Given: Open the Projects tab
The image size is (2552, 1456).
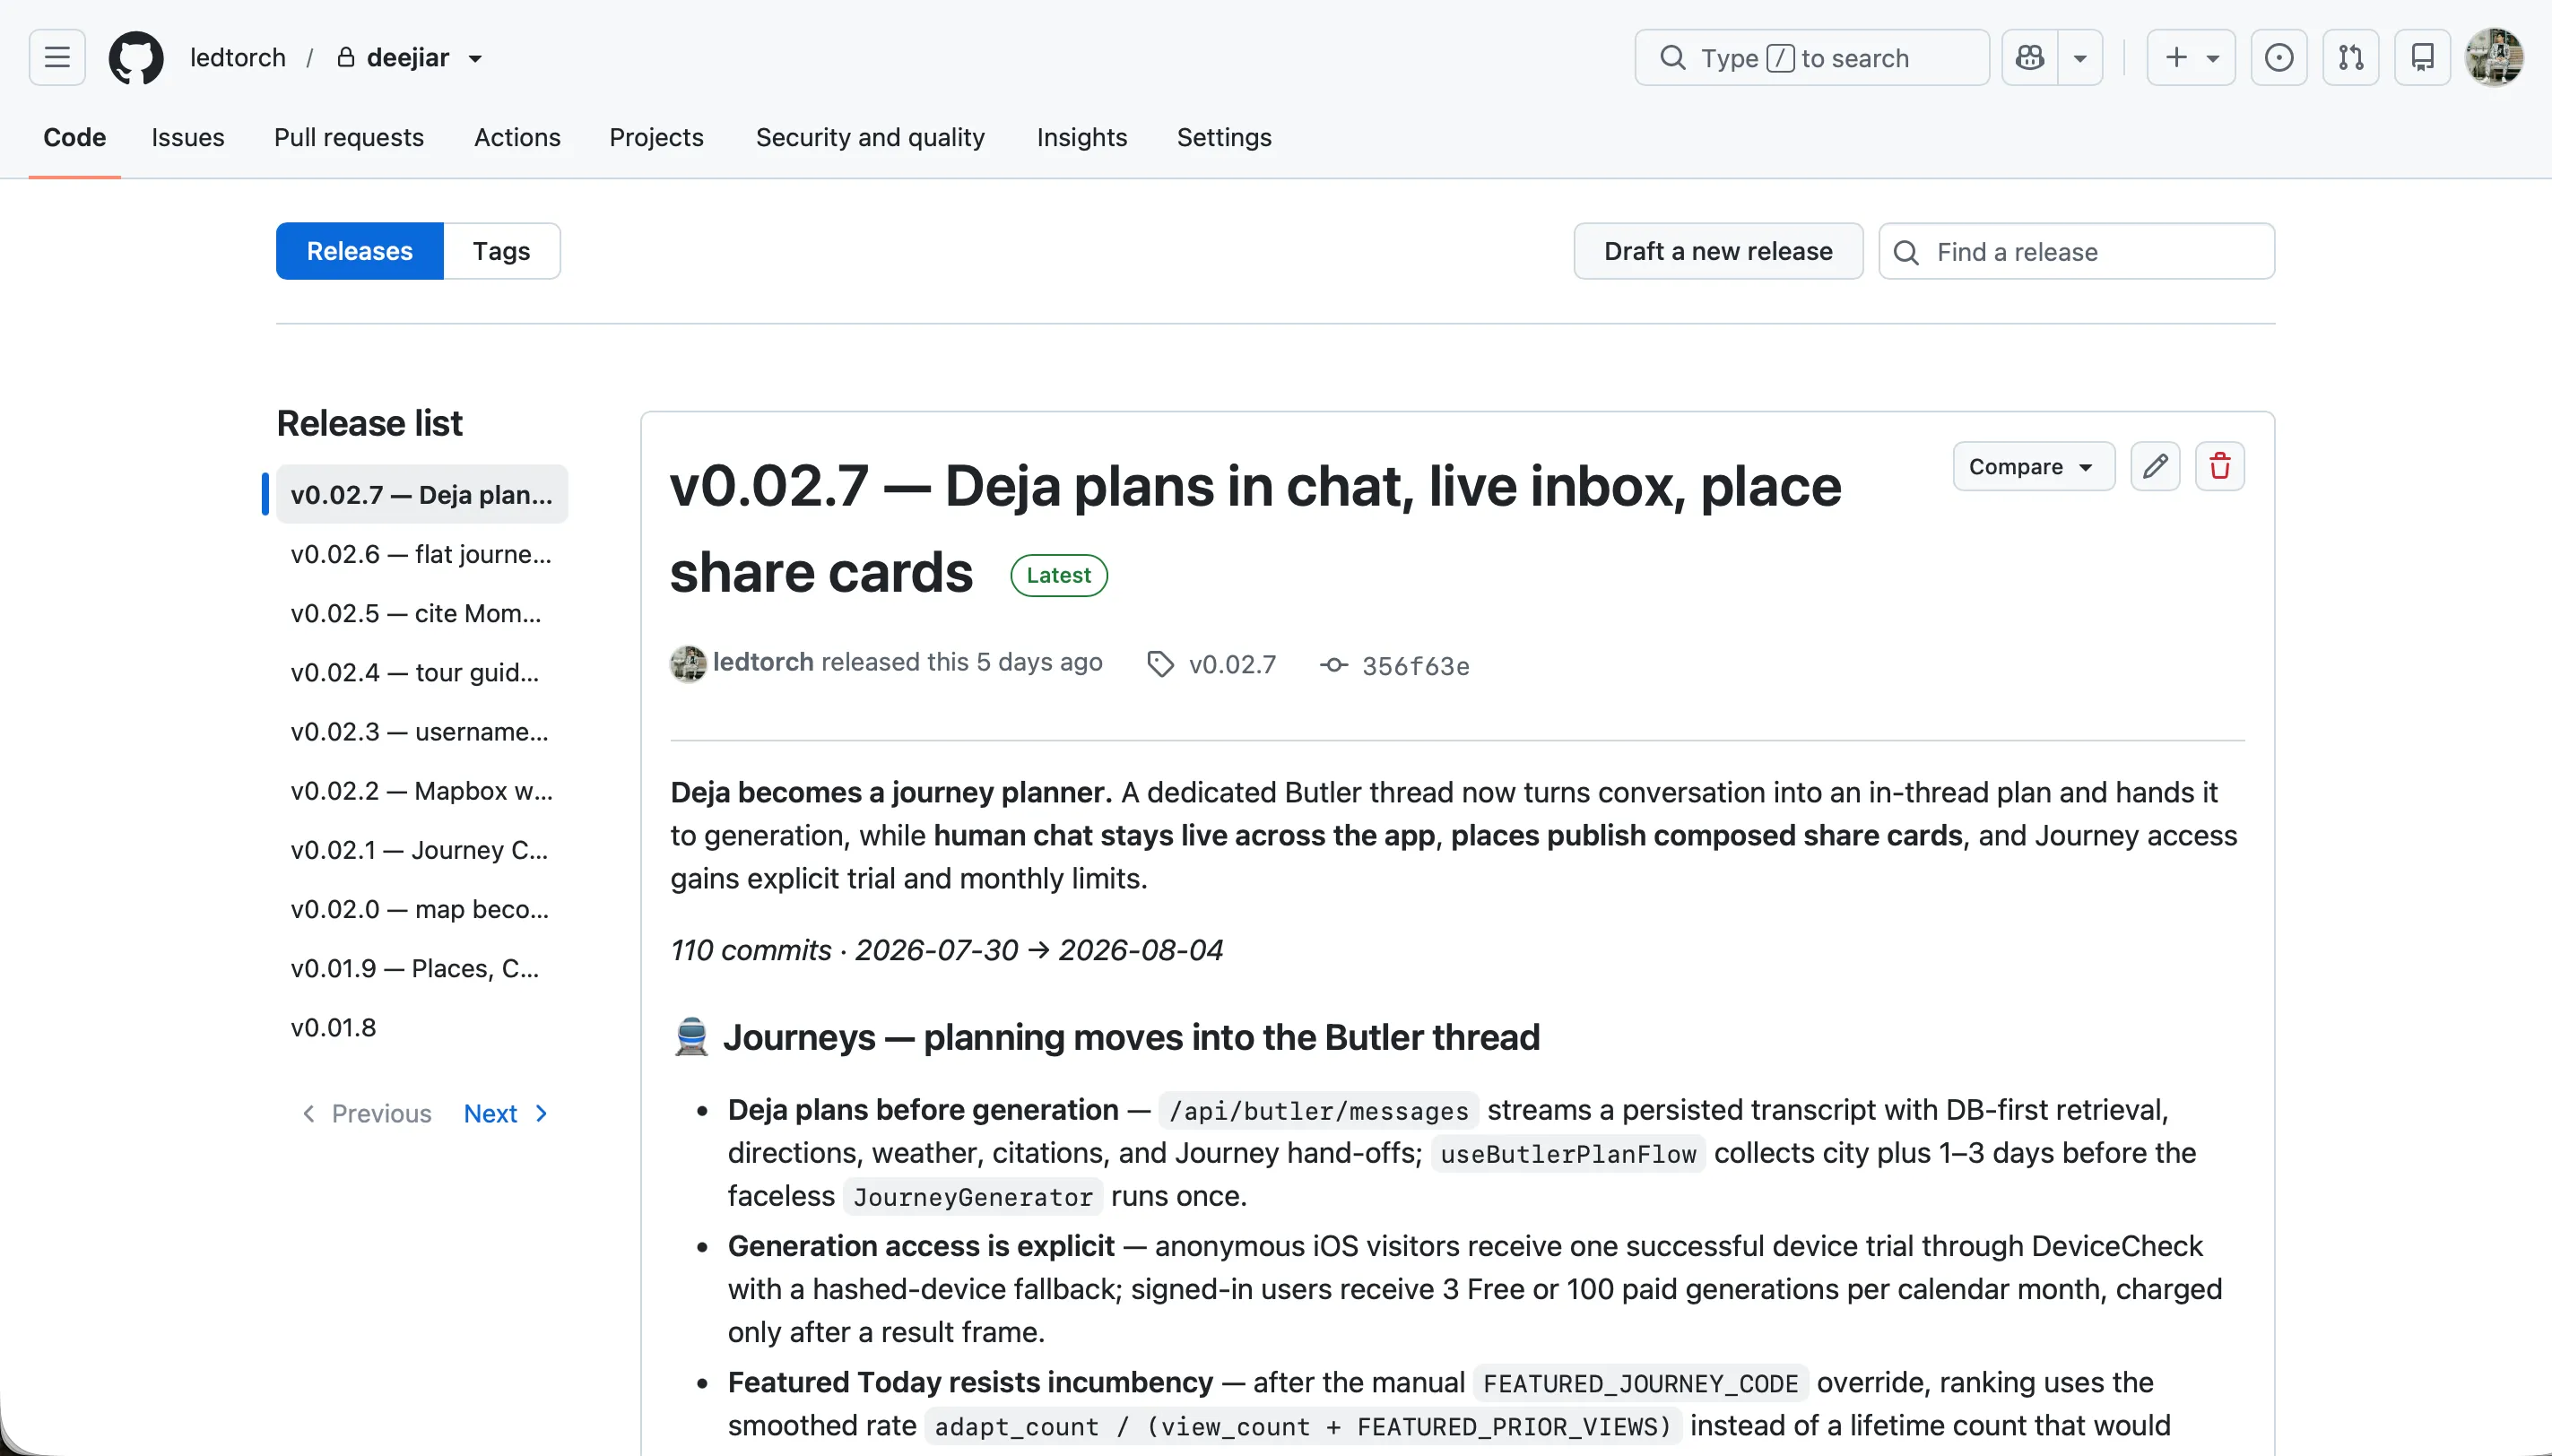Looking at the screenshot, I should click(656, 137).
